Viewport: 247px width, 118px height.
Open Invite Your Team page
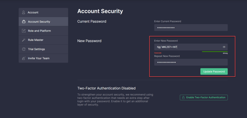click(x=43, y=58)
